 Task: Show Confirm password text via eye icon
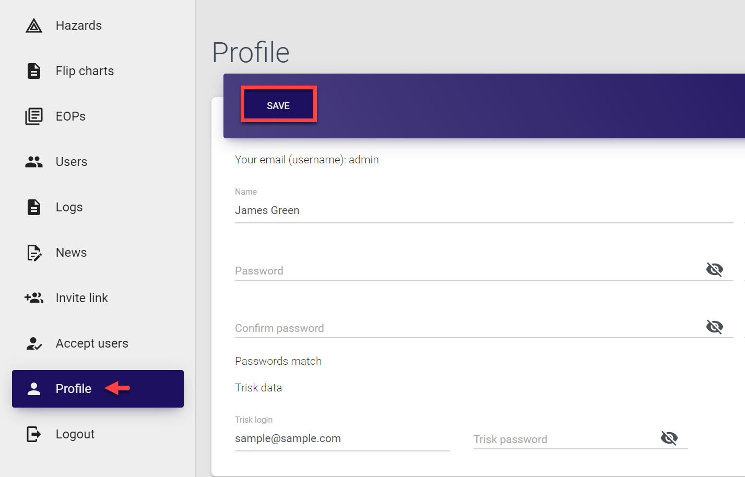coord(714,327)
